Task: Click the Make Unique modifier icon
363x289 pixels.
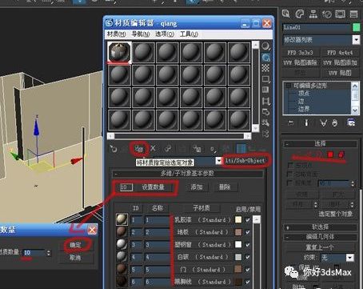Action: [x=323, y=122]
